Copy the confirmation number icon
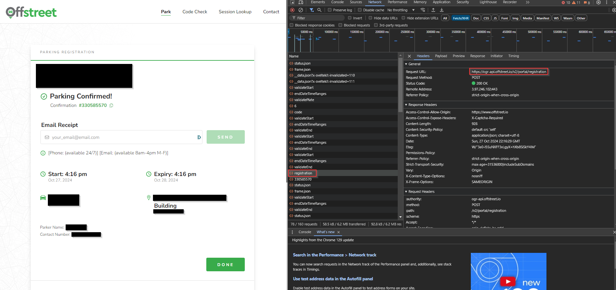 tap(111, 105)
